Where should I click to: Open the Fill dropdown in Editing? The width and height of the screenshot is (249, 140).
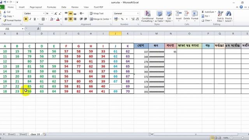[x=205, y=16]
